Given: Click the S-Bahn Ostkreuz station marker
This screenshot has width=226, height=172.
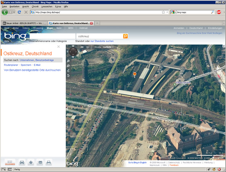Looking at the screenshot, I should 175,85.
